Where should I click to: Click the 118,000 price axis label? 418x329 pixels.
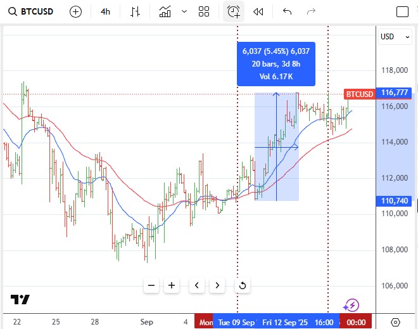(395, 70)
